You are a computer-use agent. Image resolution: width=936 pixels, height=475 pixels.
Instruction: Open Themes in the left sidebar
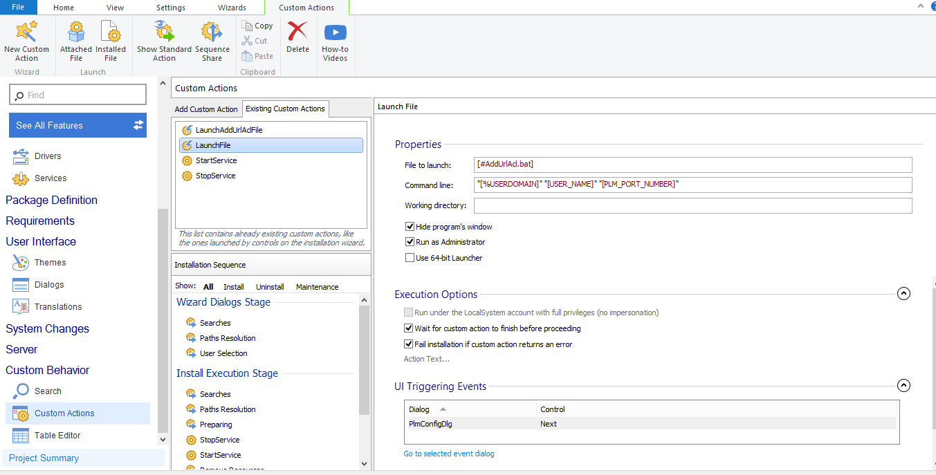(50, 263)
